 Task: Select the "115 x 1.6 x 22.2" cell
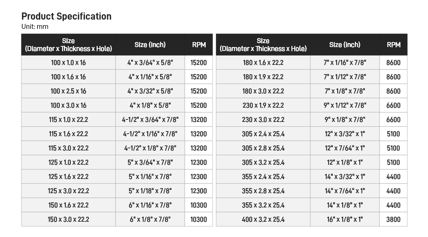click(x=68, y=134)
